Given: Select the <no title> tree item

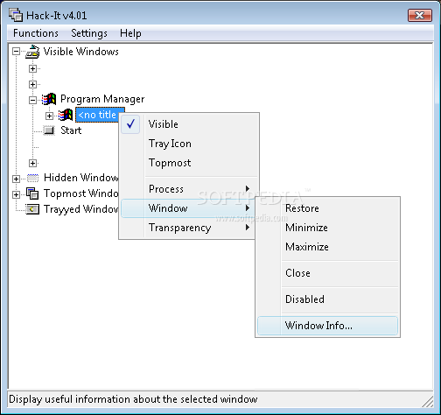Looking at the screenshot, I should coord(98,115).
